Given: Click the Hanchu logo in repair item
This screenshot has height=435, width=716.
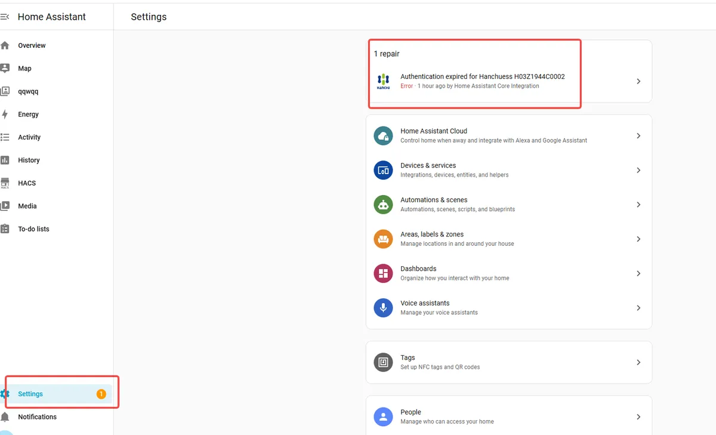Looking at the screenshot, I should (x=383, y=81).
